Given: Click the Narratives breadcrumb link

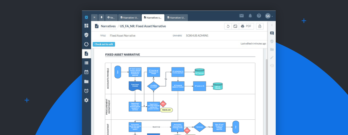Looking at the screenshot, I should click(108, 26).
